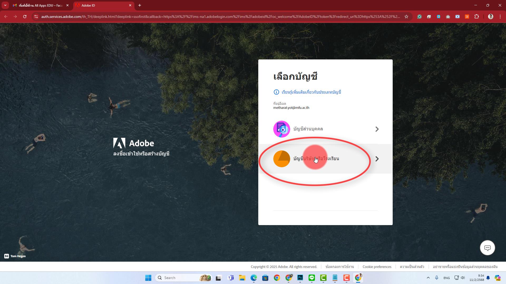506x284 pixels.
Task: Open the orange Camtasia taskbar icon
Action: click(x=347, y=278)
